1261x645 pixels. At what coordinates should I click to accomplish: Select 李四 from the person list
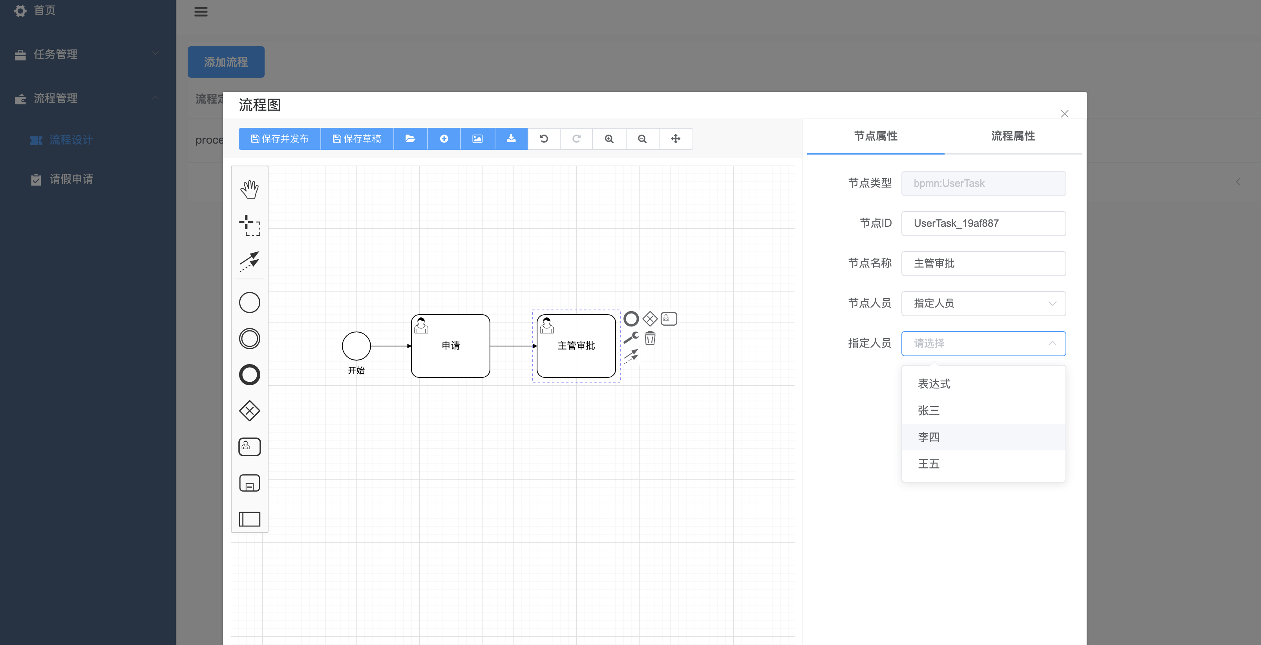click(x=928, y=437)
